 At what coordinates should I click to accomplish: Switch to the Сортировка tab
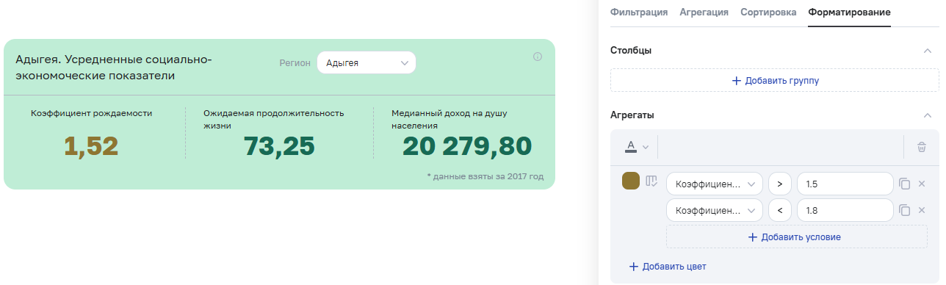point(768,12)
